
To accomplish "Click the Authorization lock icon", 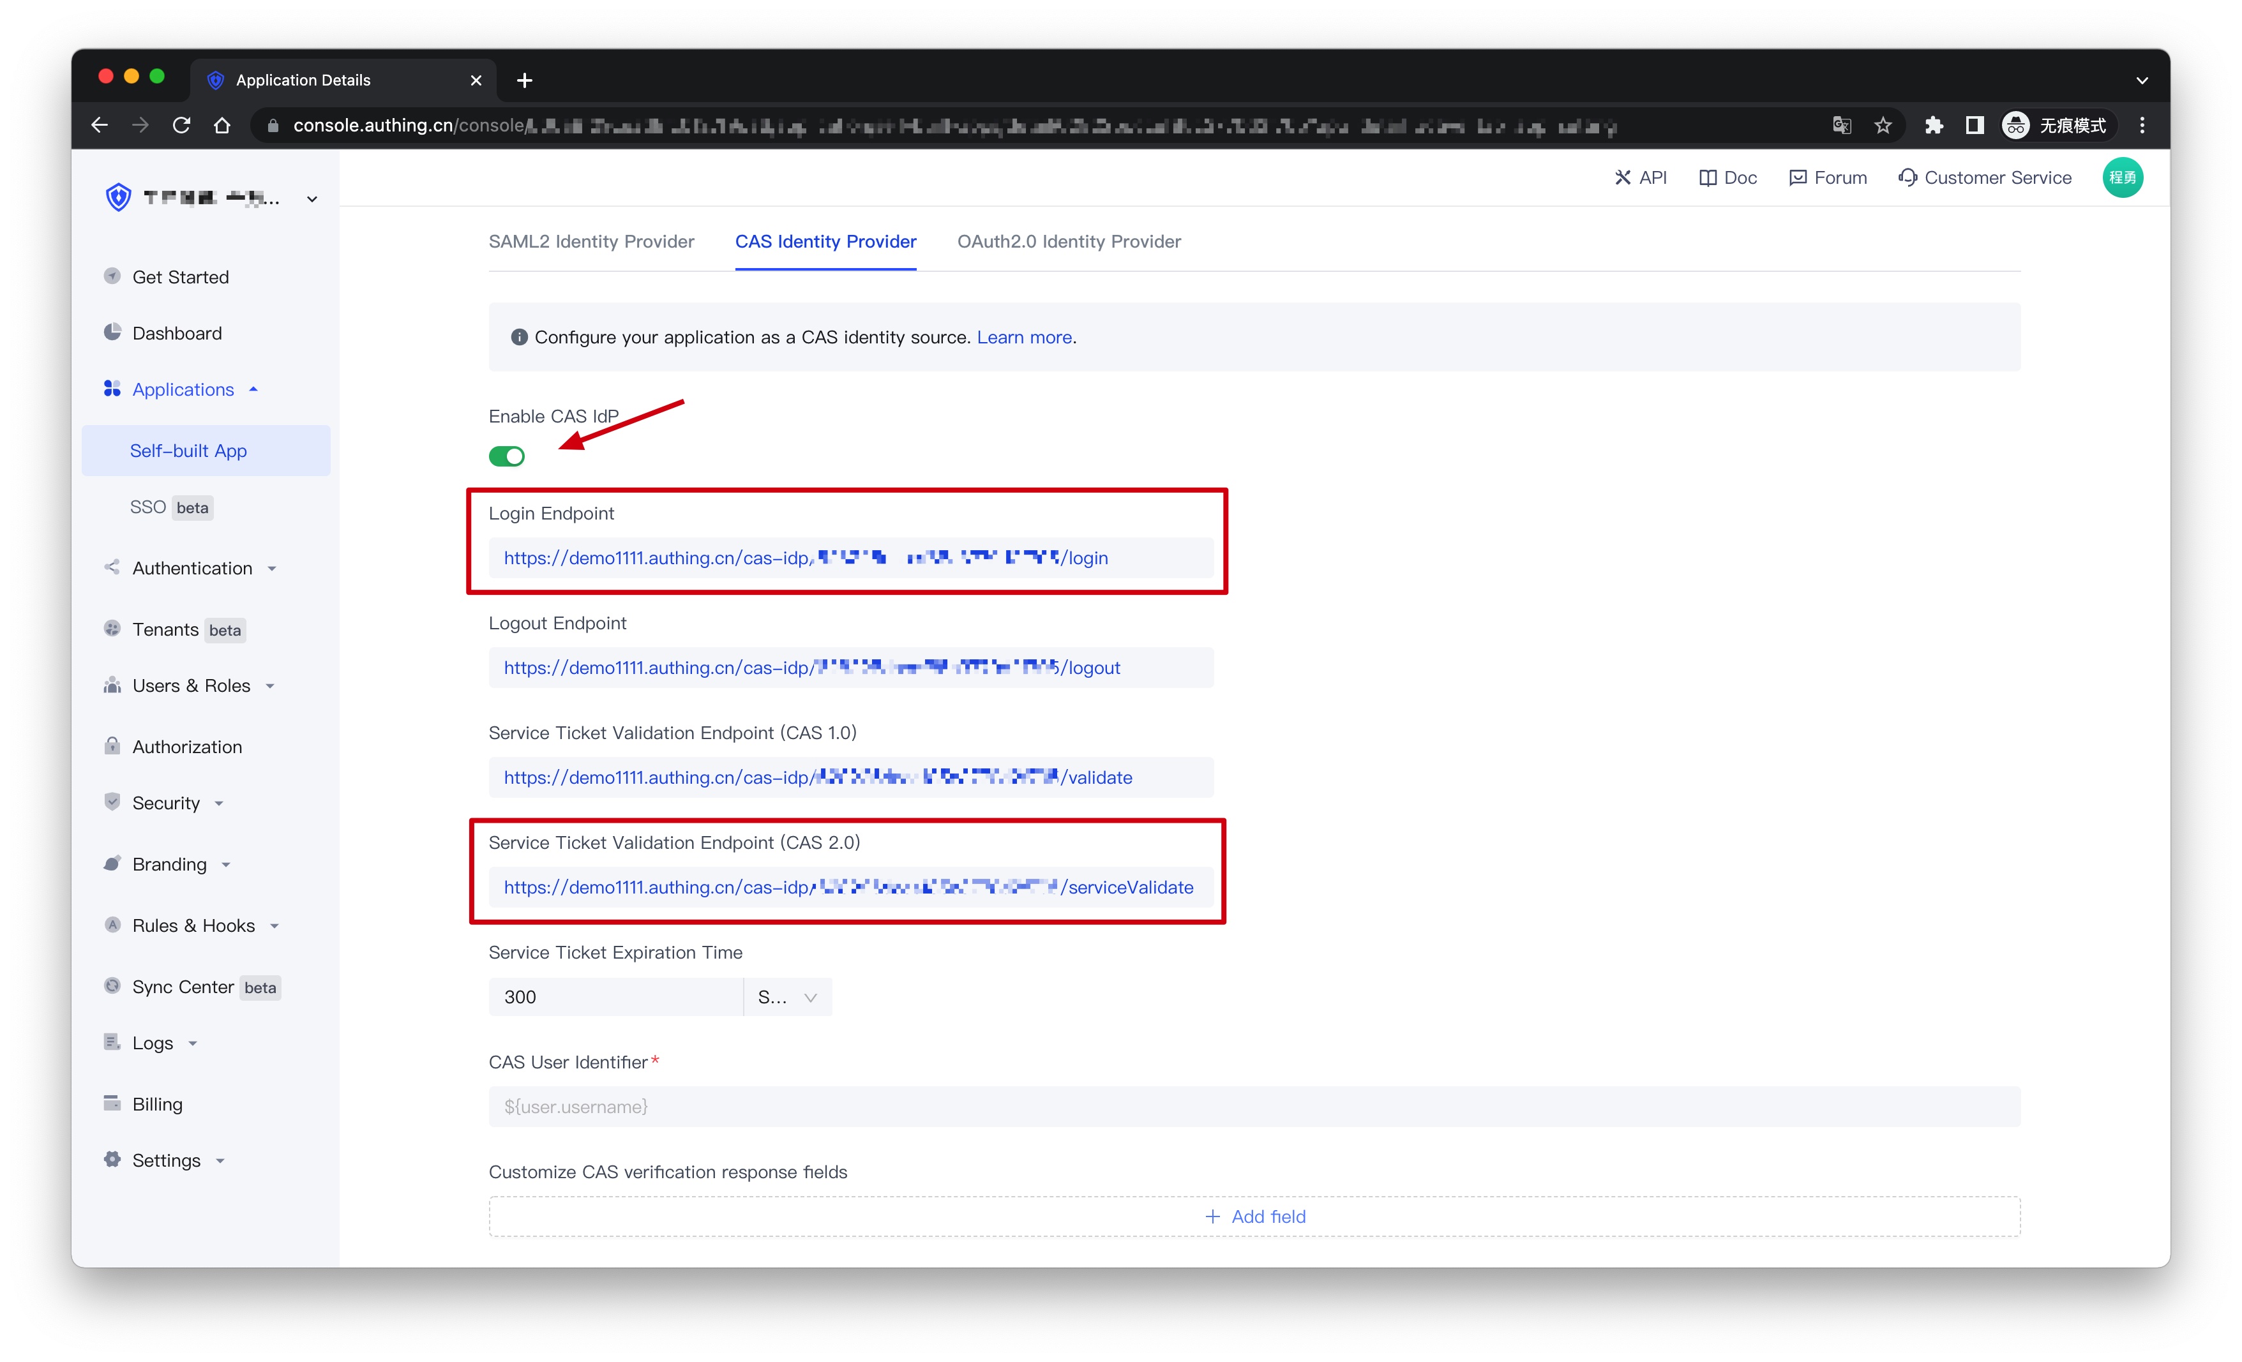I will click(112, 745).
